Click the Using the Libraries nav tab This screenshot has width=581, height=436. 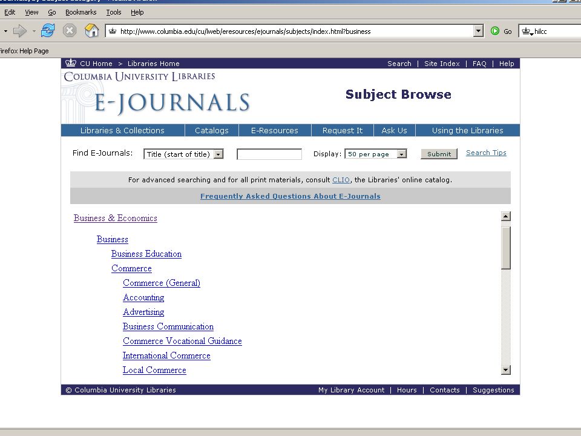coord(468,131)
